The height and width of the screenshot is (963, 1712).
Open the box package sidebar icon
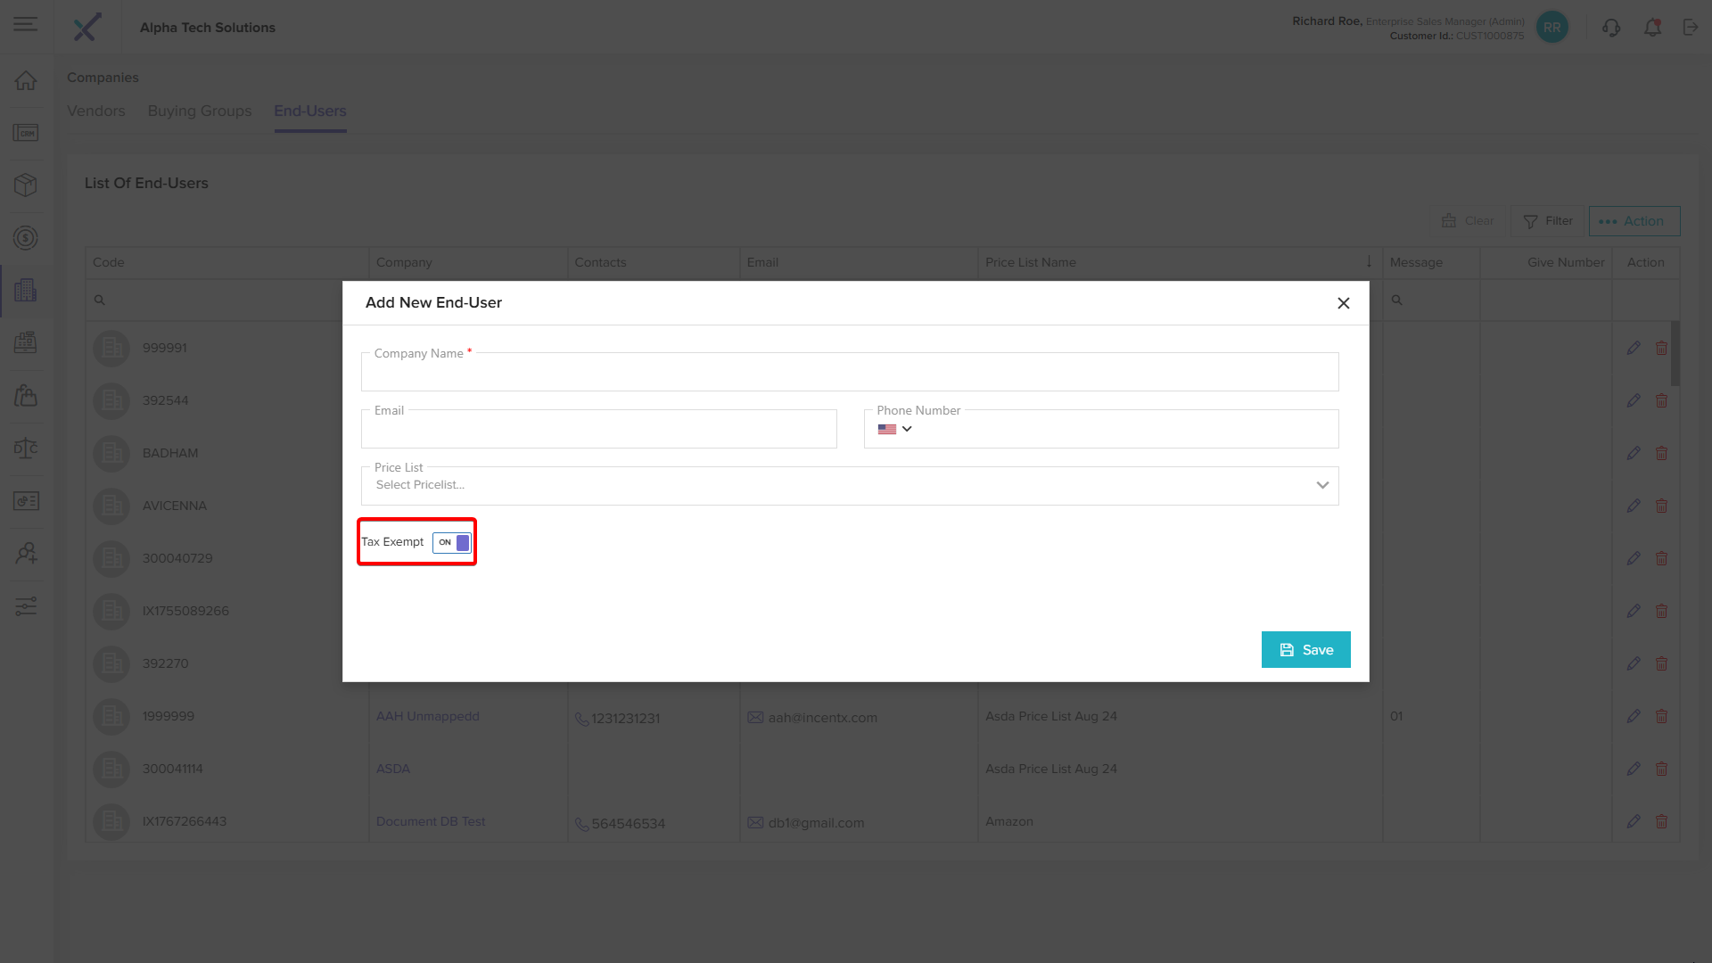pos(26,185)
